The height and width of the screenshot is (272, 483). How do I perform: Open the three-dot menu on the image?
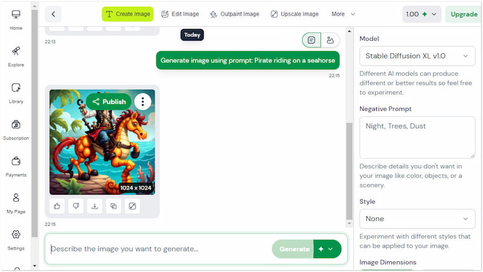click(x=142, y=101)
